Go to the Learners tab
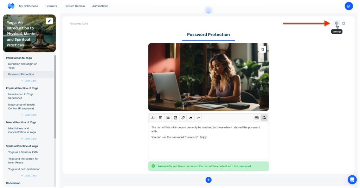Image resolution: width=360 pixels, height=188 pixels. [51, 6]
